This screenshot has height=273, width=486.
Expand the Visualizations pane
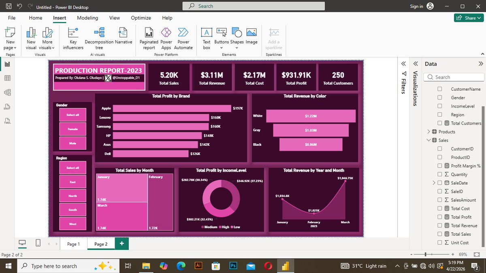click(416, 64)
